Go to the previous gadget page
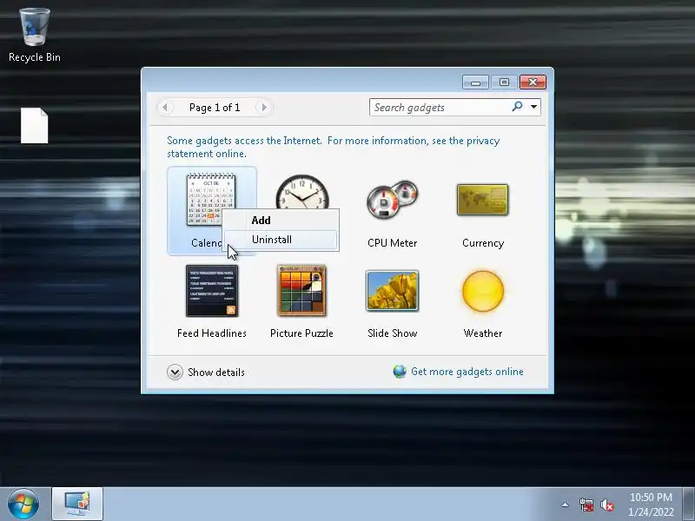This screenshot has height=521, width=695. [165, 107]
